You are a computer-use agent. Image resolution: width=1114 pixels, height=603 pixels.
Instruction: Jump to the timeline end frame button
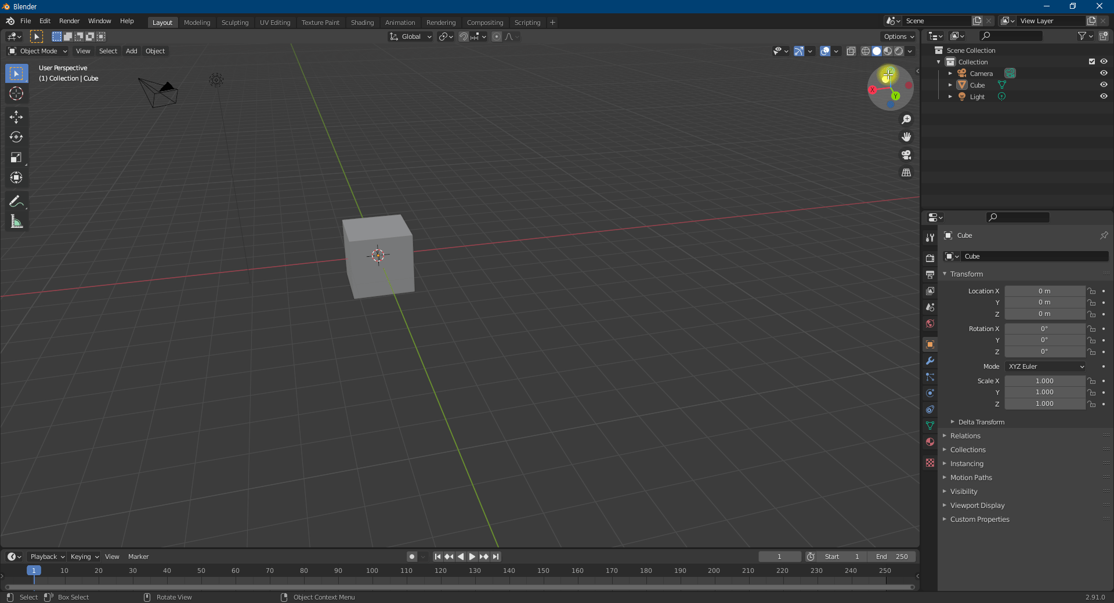pos(495,557)
